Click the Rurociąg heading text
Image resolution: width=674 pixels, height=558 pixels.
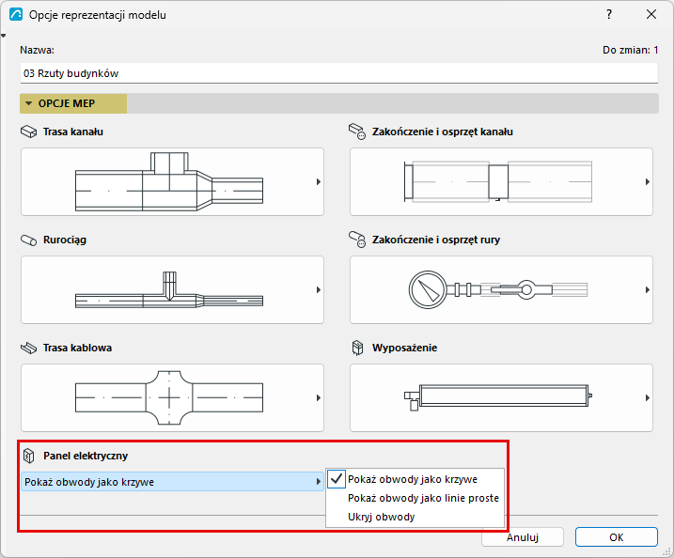click(x=65, y=240)
